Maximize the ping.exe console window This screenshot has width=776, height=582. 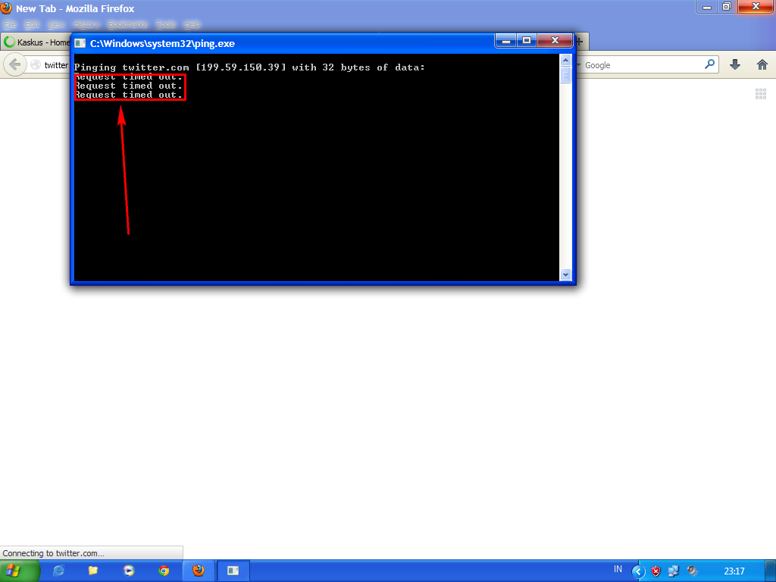pos(527,41)
